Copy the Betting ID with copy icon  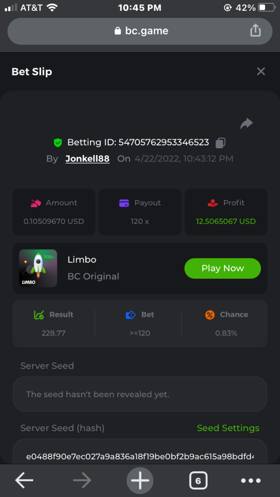(220, 143)
